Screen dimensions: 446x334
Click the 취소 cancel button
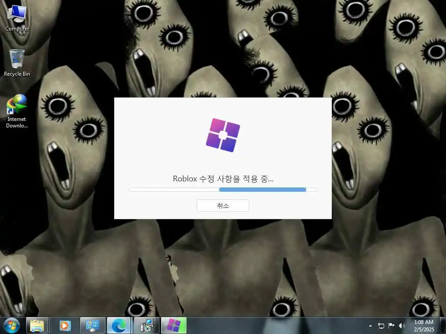pyautogui.click(x=223, y=205)
